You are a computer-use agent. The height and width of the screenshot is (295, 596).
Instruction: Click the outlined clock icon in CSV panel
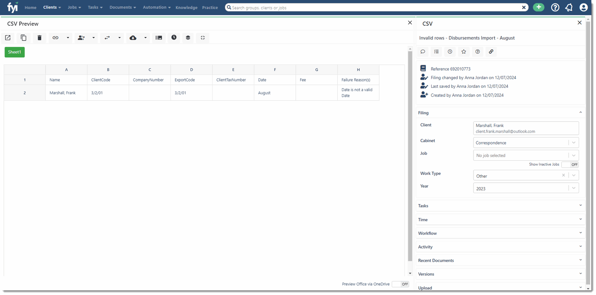point(450,51)
